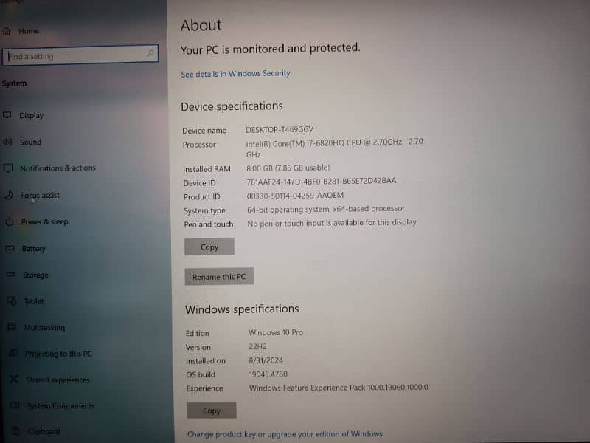Viewport: 590px width, 443px height.
Task: Copy the device specifications
Action: coord(209,247)
